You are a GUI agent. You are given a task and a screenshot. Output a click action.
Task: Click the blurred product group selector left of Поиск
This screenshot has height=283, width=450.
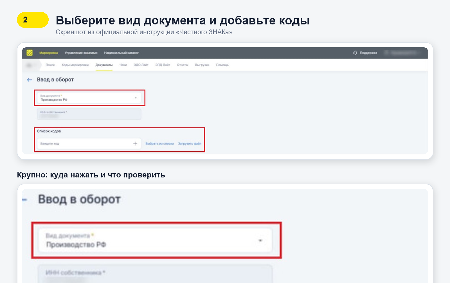(x=31, y=65)
